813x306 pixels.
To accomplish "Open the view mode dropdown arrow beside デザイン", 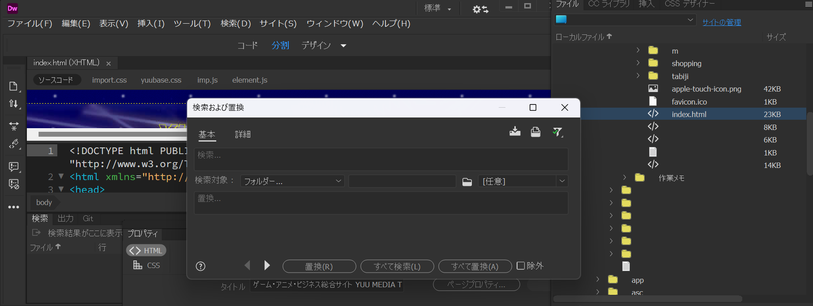I will point(343,46).
